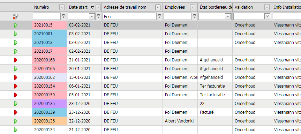Click the red arrow icon for 202000168

[16, 60]
